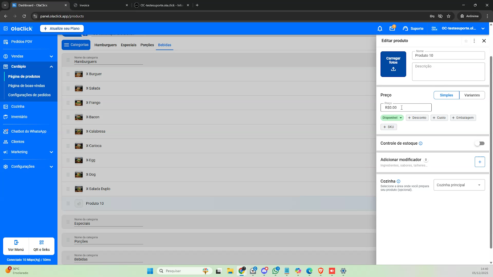Switch price type to Variantes
Image resolution: width=493 pixels, height=277 pixels.
[472, 95]
